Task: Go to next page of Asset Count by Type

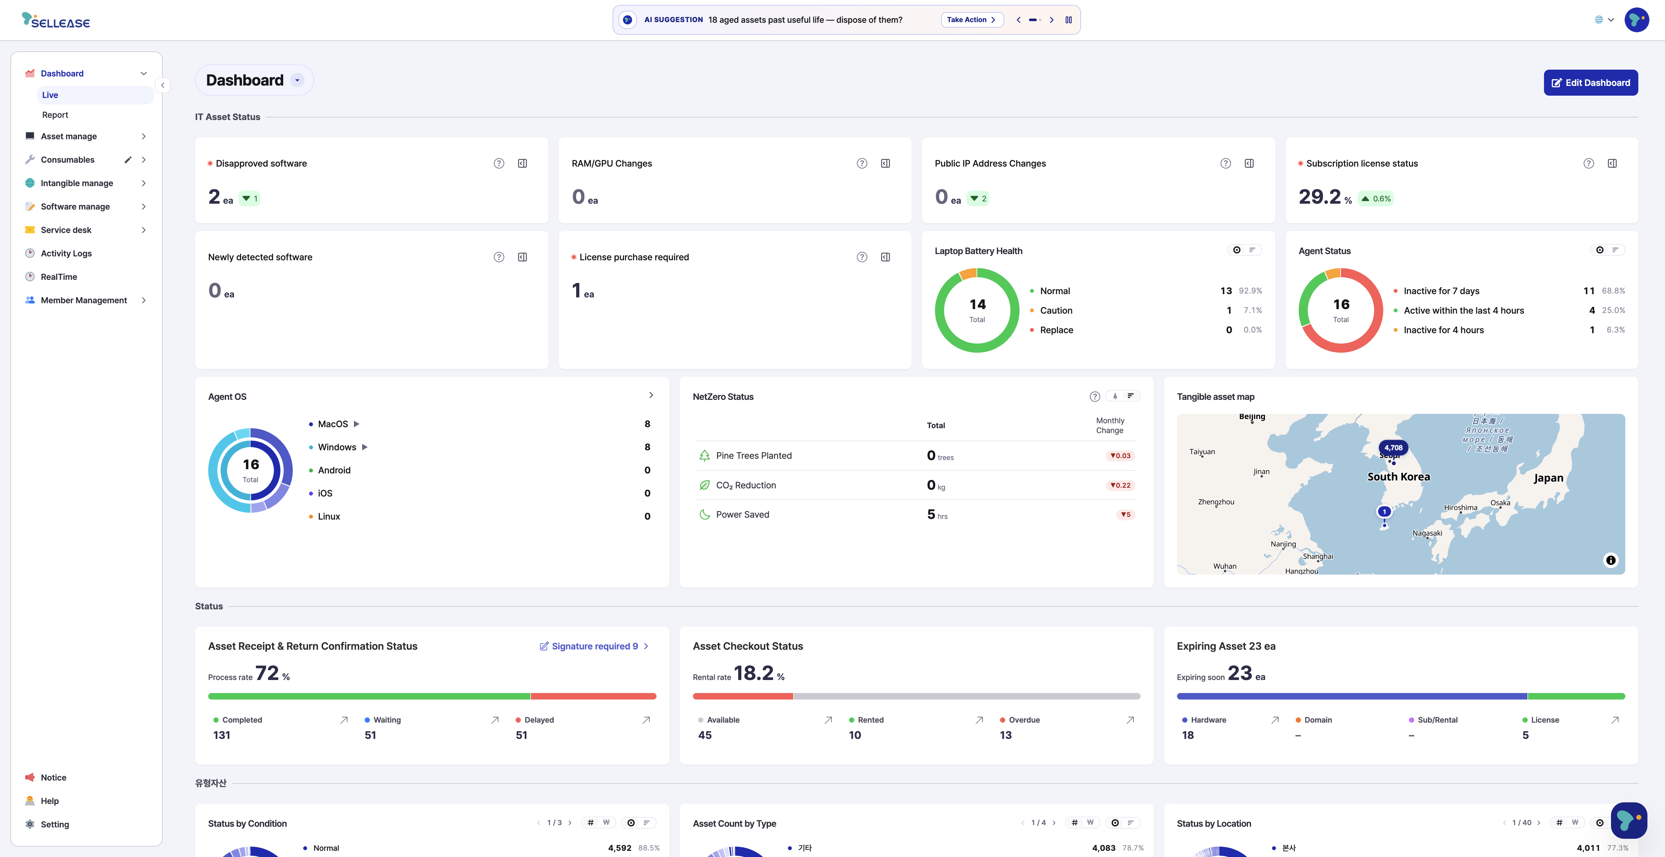Action: 1054,823
